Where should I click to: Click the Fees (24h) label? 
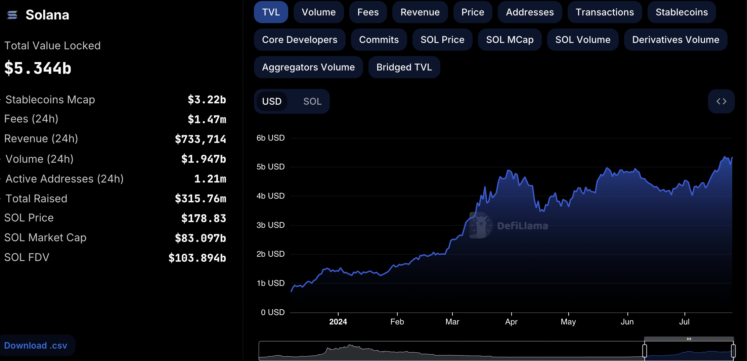click(x=31, y=119)
